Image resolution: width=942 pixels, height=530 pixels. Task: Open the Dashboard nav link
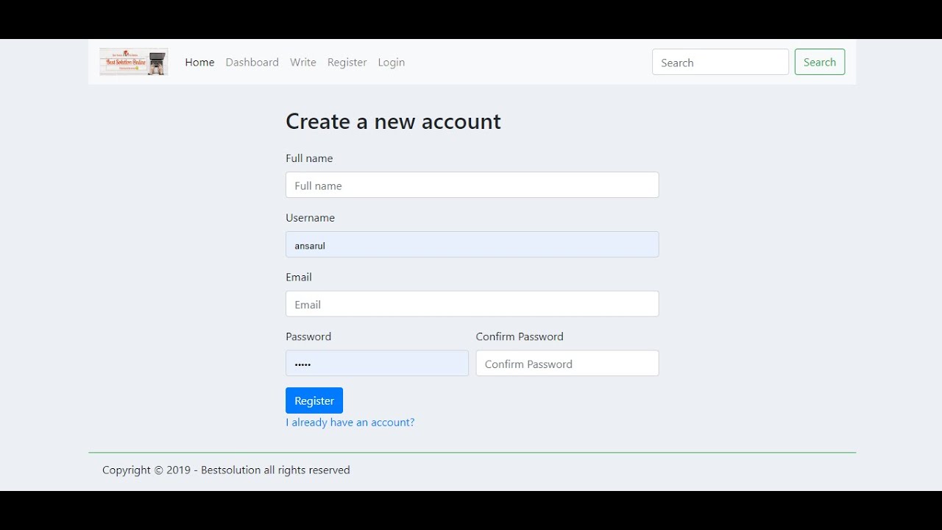click(252, 63)
